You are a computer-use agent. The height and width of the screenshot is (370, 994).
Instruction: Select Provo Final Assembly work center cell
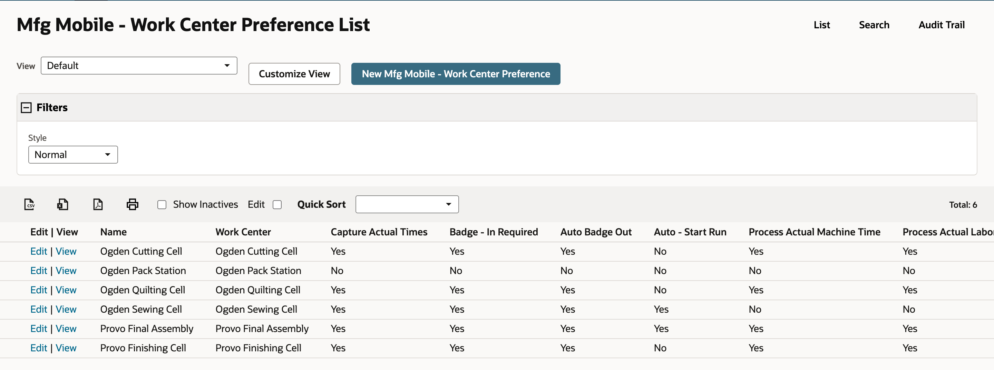pyautogui.click(x=262, y=328)
